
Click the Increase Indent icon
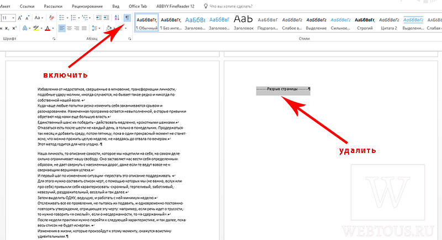point(106,18)
